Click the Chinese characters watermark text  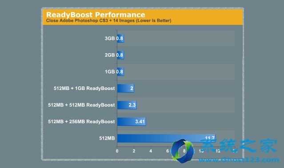tap(238, 145)
